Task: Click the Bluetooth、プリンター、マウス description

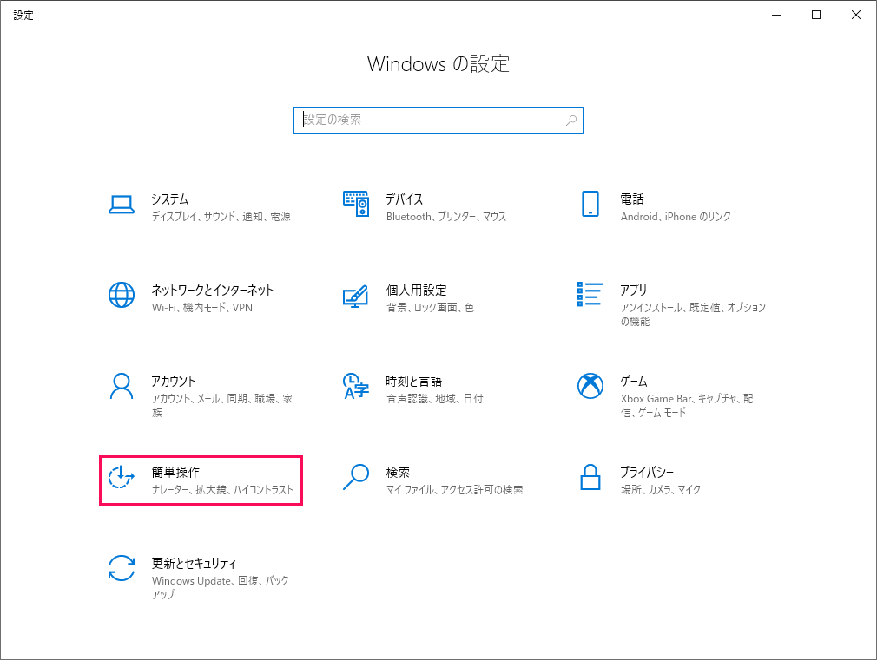Action: [445, 217]
